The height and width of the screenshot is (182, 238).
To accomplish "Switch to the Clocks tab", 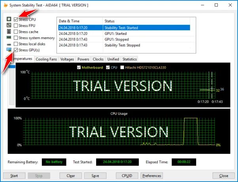I will 98,59.
